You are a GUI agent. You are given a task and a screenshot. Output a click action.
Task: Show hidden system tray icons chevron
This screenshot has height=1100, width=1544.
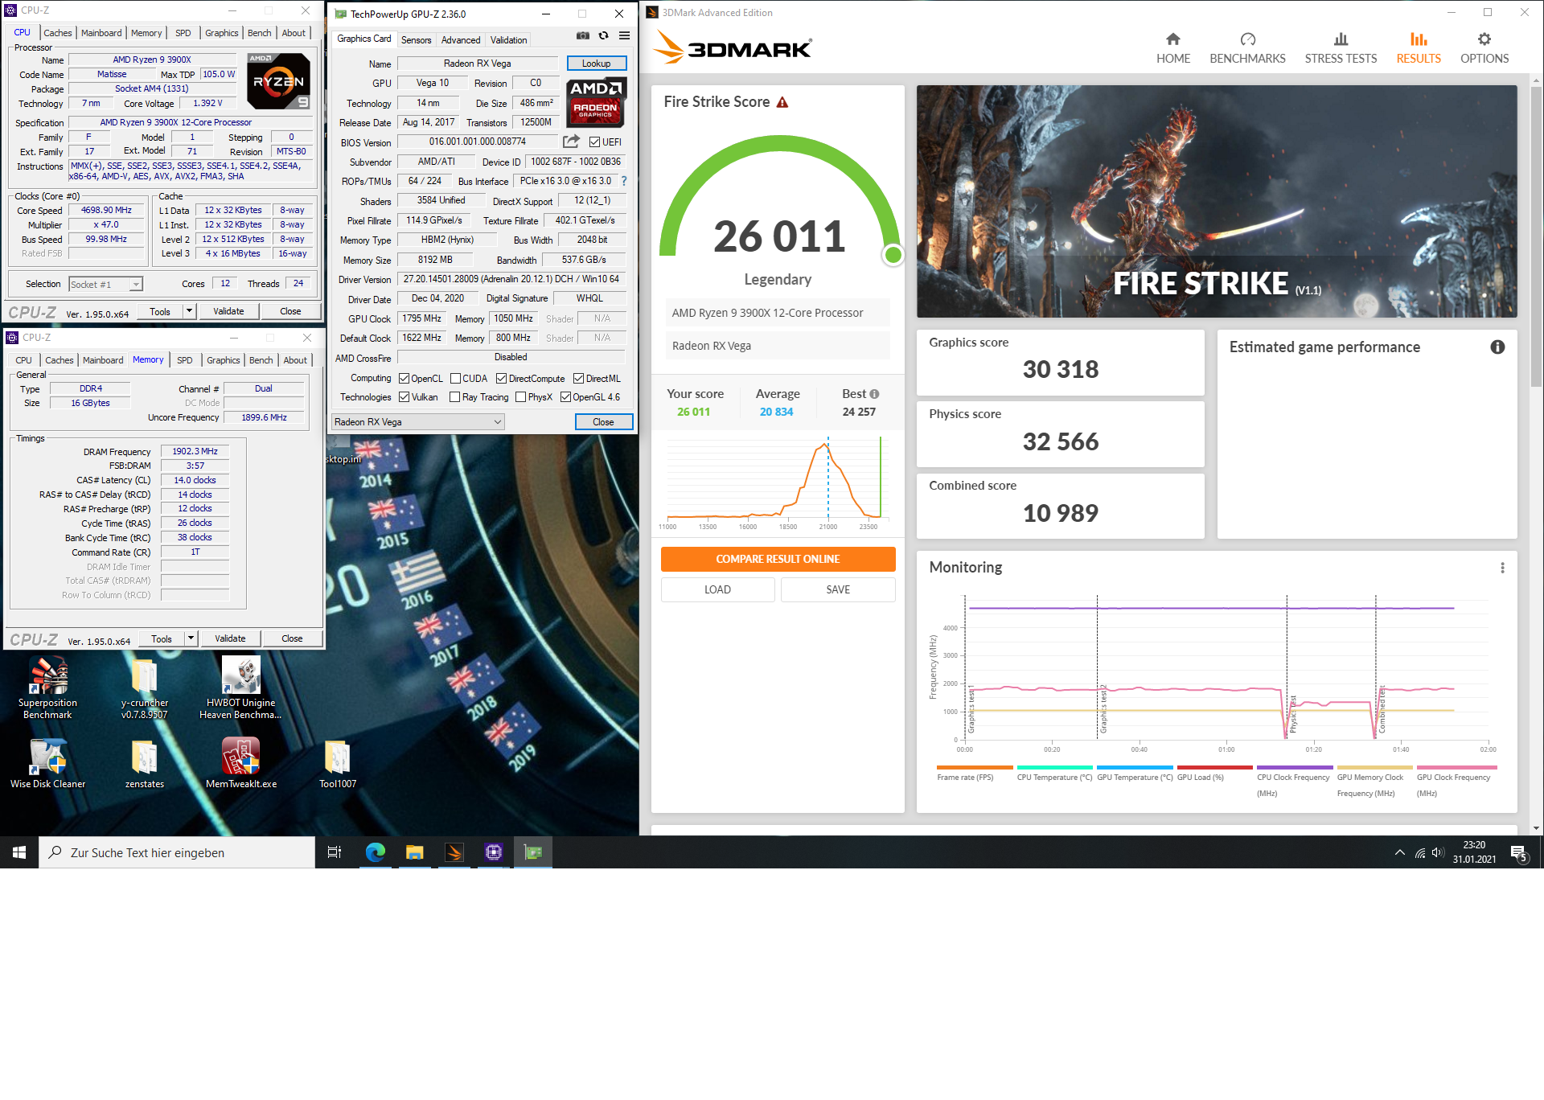(x=1400, y=852)
